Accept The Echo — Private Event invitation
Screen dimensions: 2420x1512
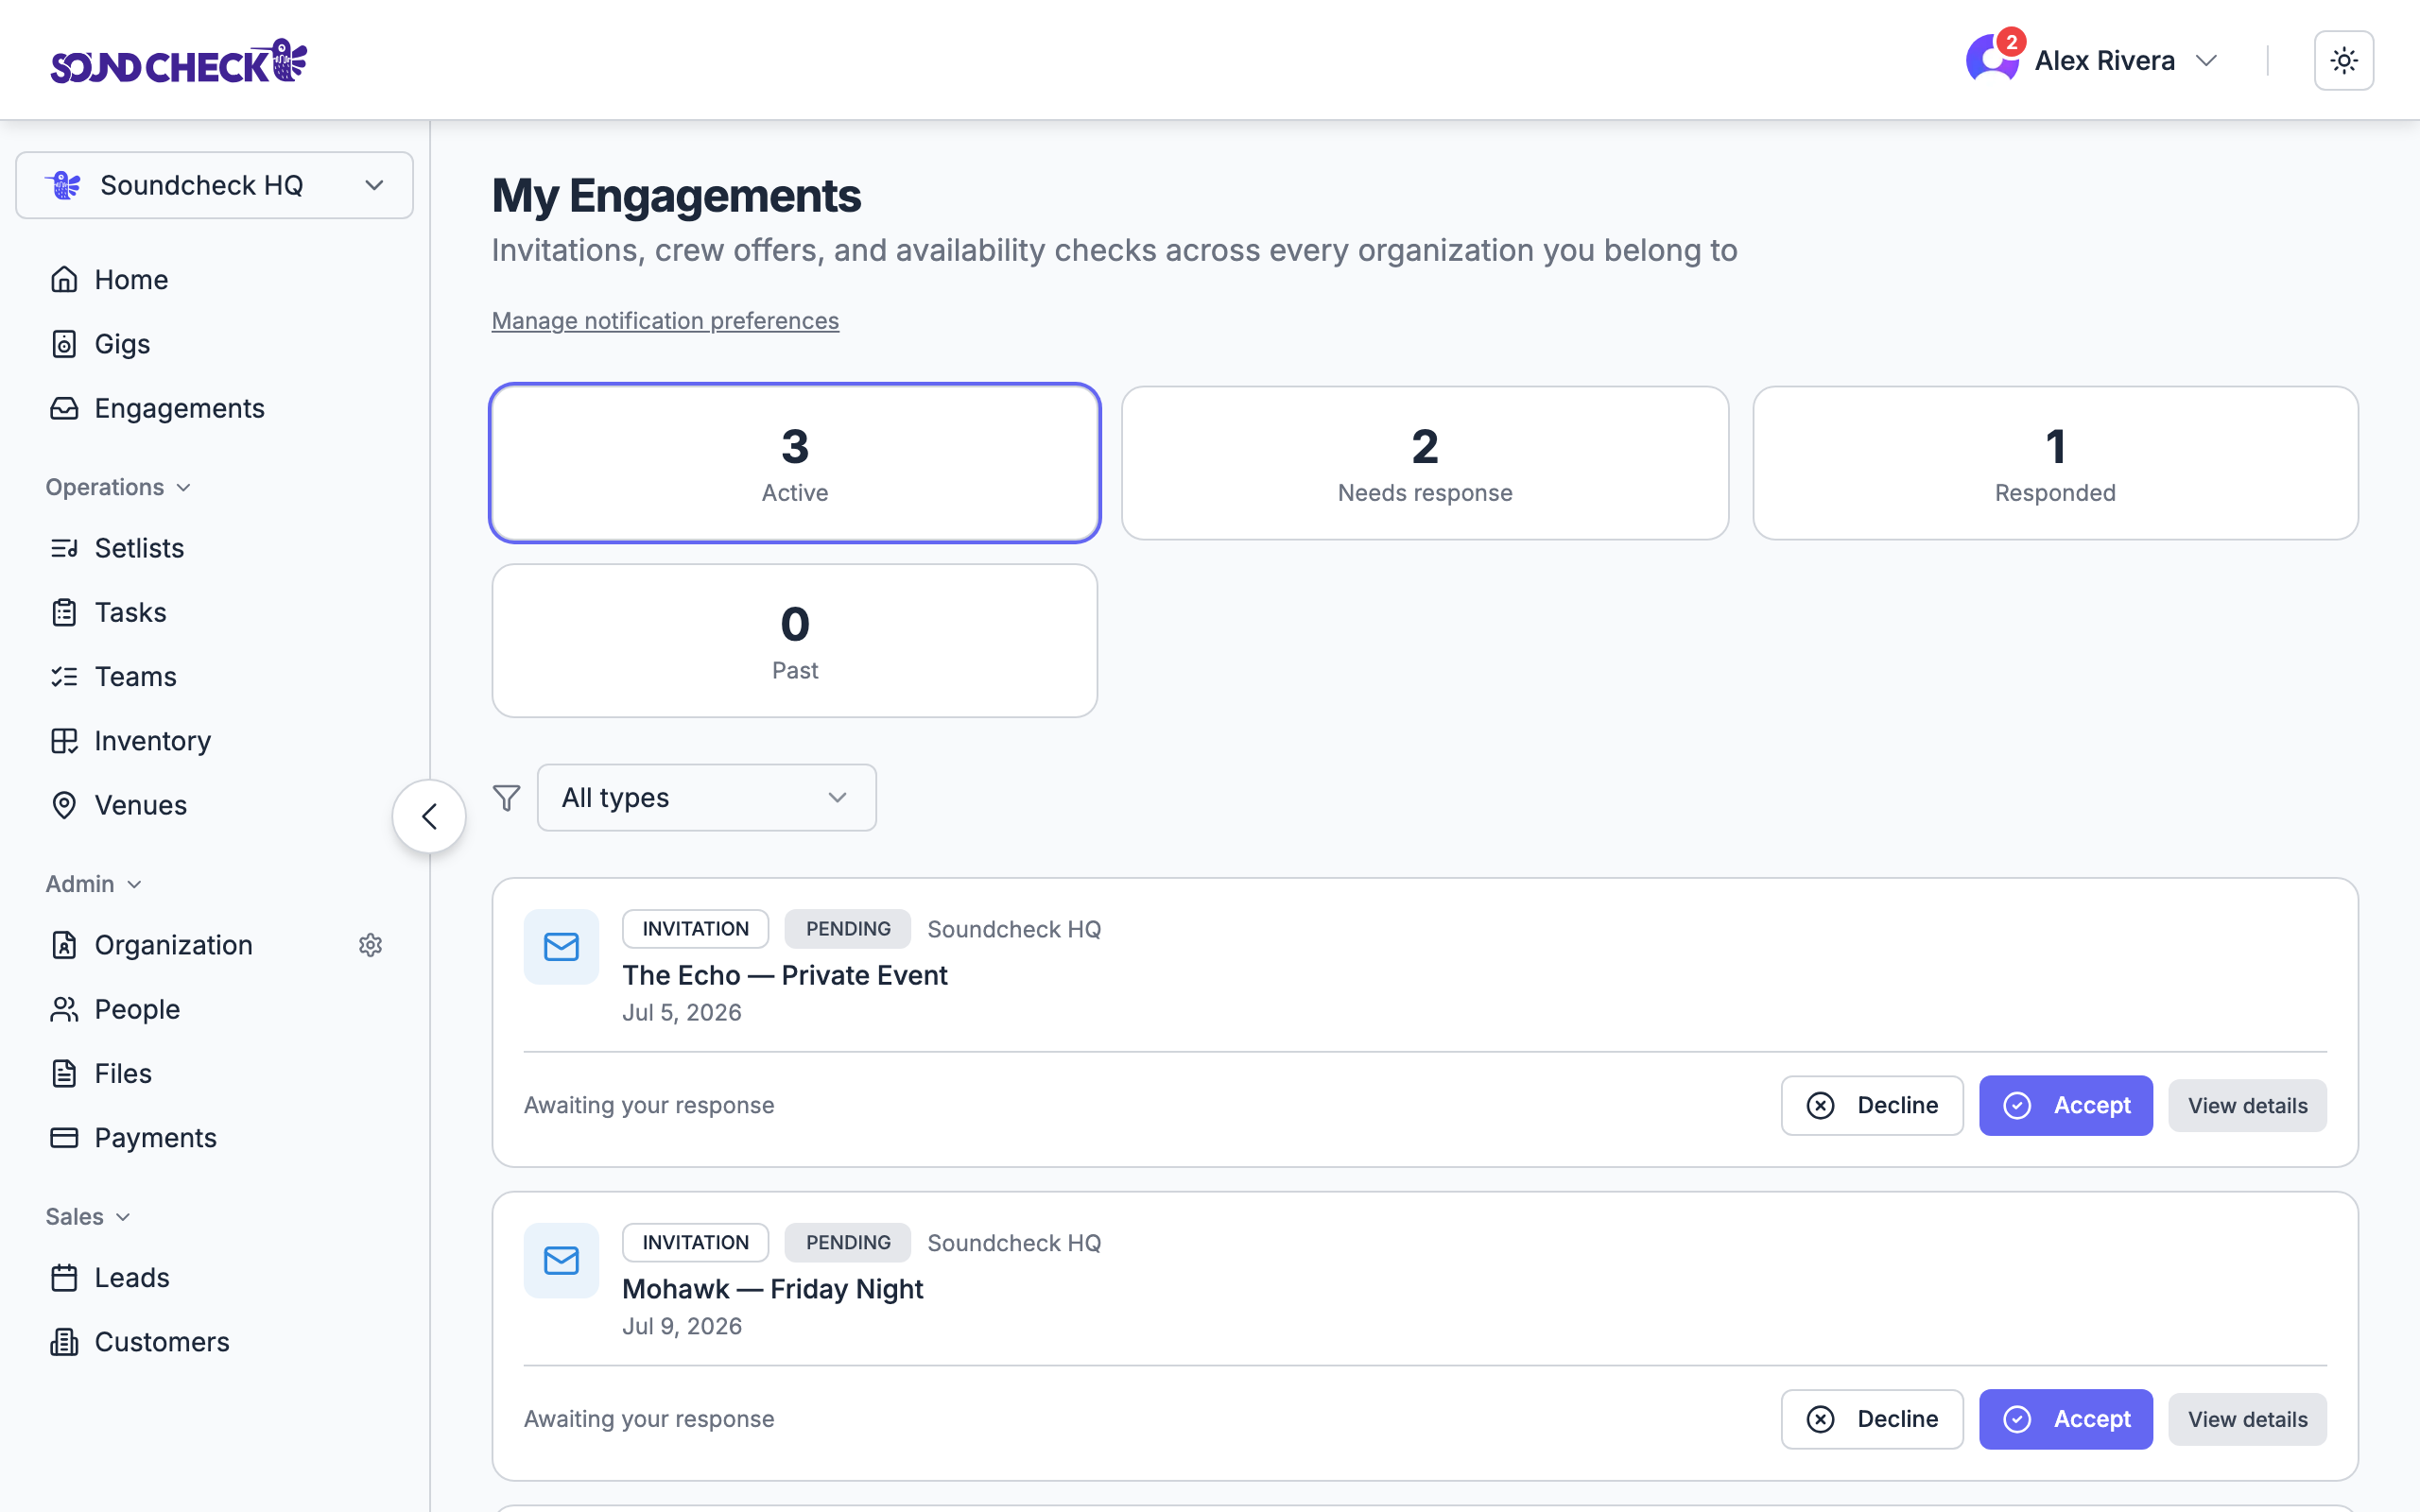[x=2065, y=1105]
